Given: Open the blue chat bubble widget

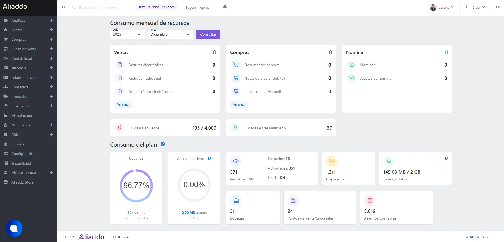Looking at the screenshot, I should pos(14,228).
